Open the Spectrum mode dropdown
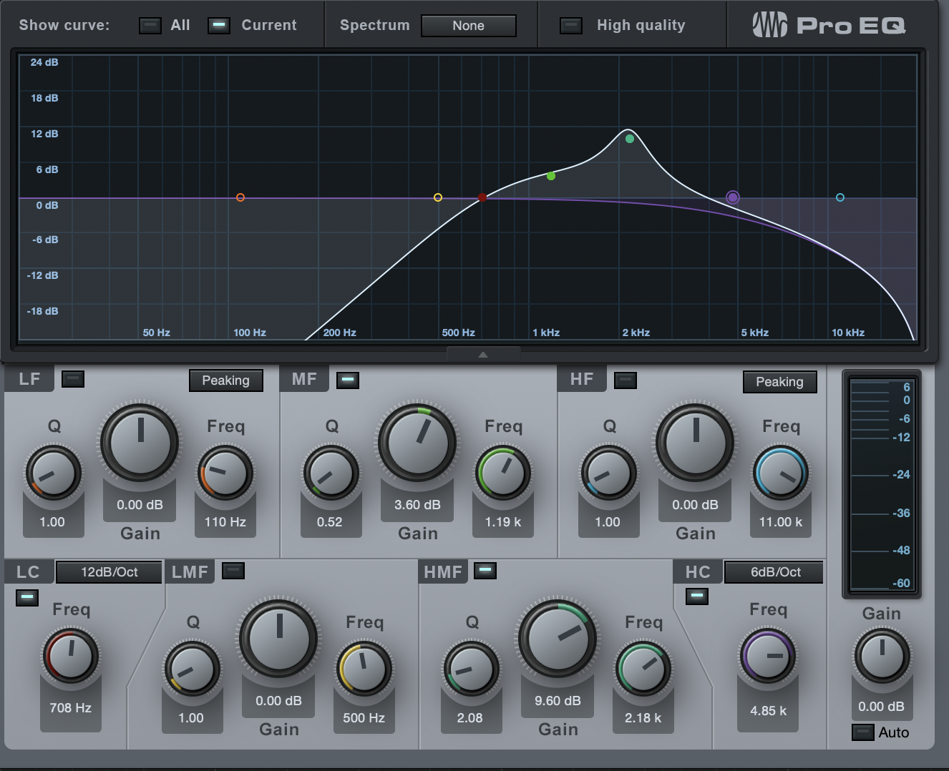The height and width of the screenshot is (771, 949). [468, 26]
